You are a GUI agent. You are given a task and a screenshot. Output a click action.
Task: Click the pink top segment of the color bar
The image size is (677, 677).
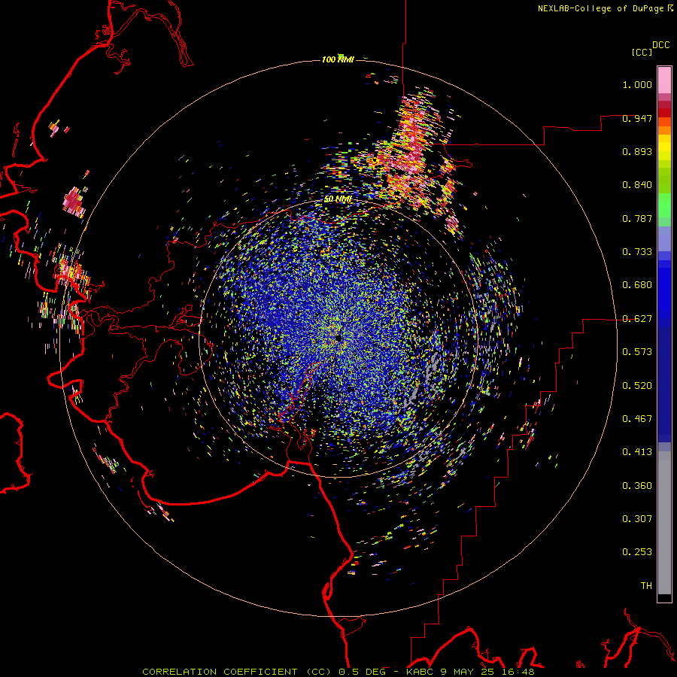(x=664, y=80)
